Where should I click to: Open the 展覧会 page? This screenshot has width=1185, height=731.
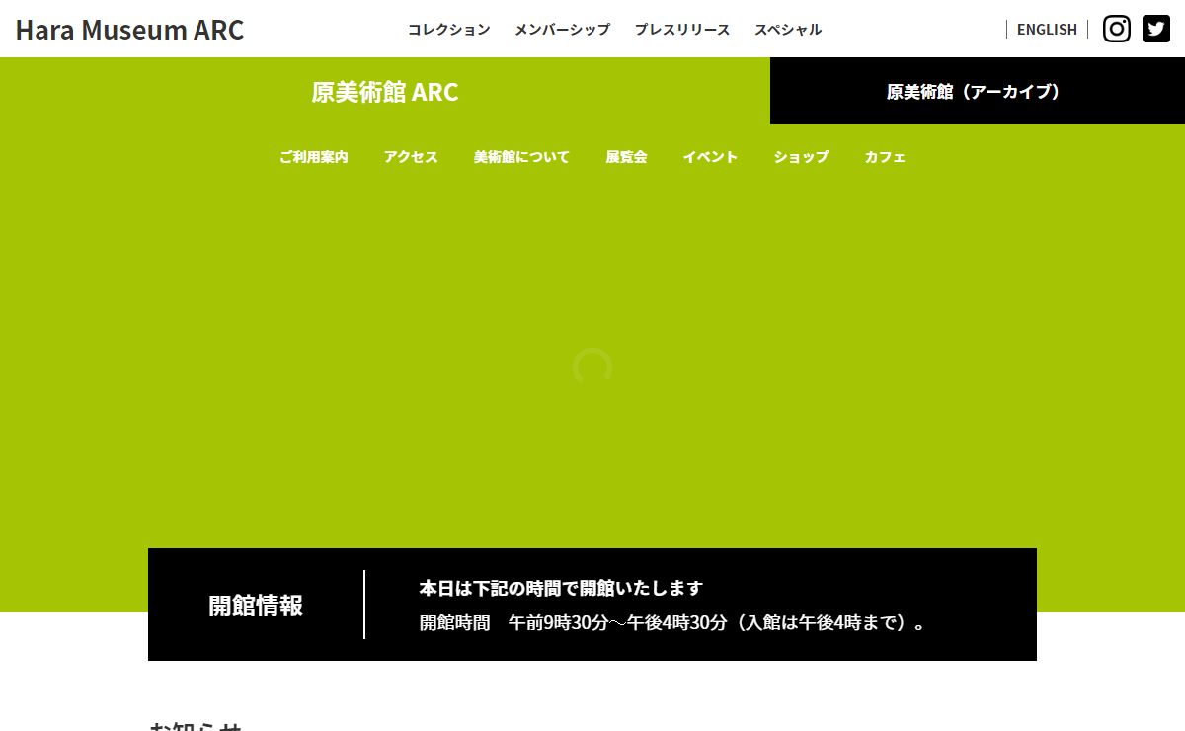point(626,157)
